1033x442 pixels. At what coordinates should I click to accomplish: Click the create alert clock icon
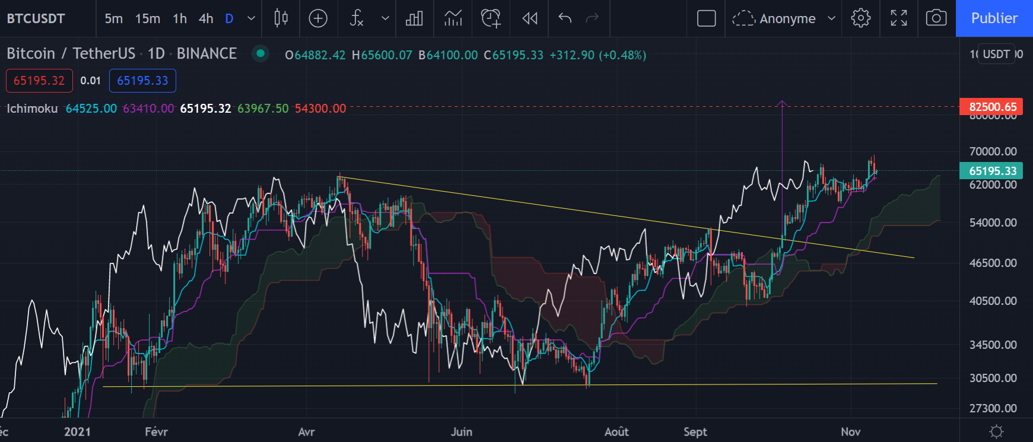(491, 18)
